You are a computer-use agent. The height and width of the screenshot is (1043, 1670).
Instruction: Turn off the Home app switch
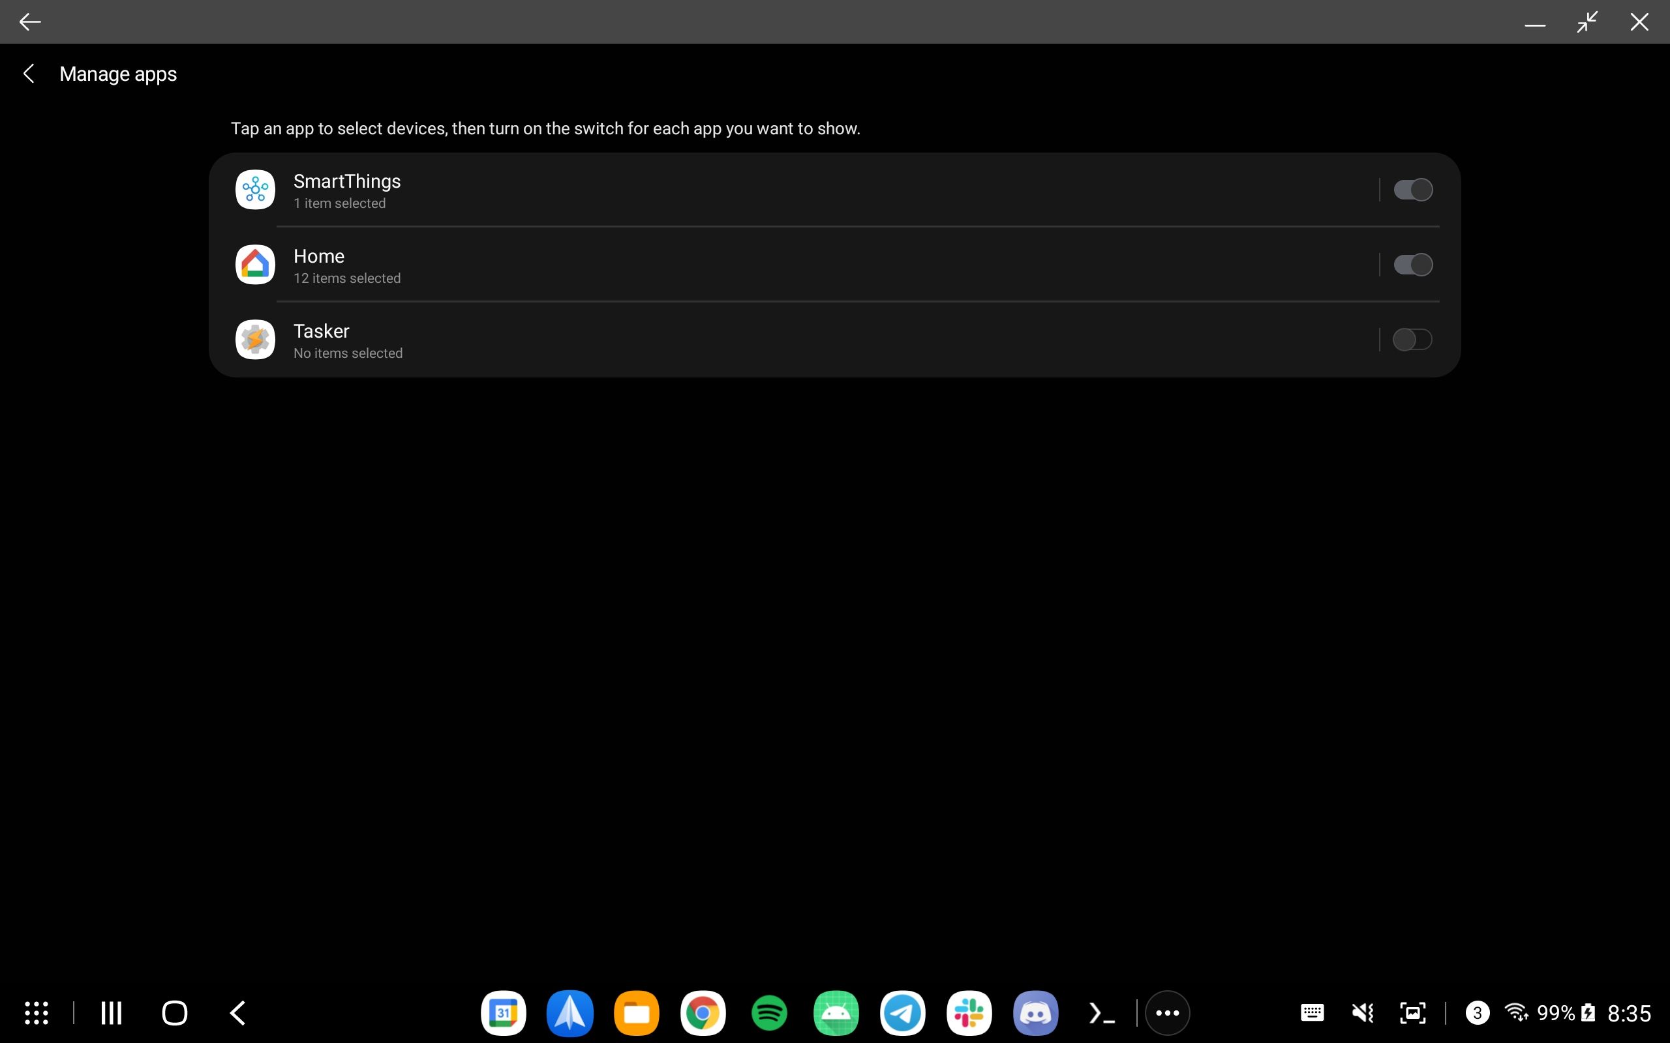1412,264
